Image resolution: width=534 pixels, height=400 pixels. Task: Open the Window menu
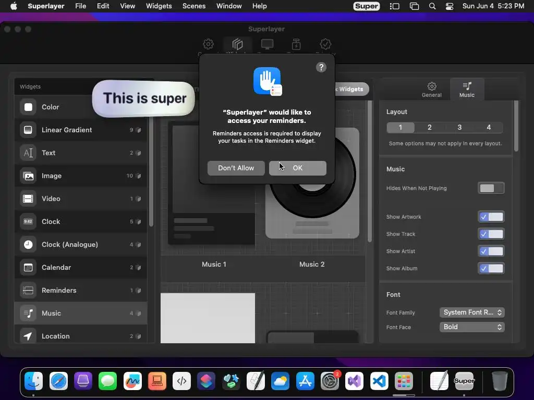pos(229,6)
